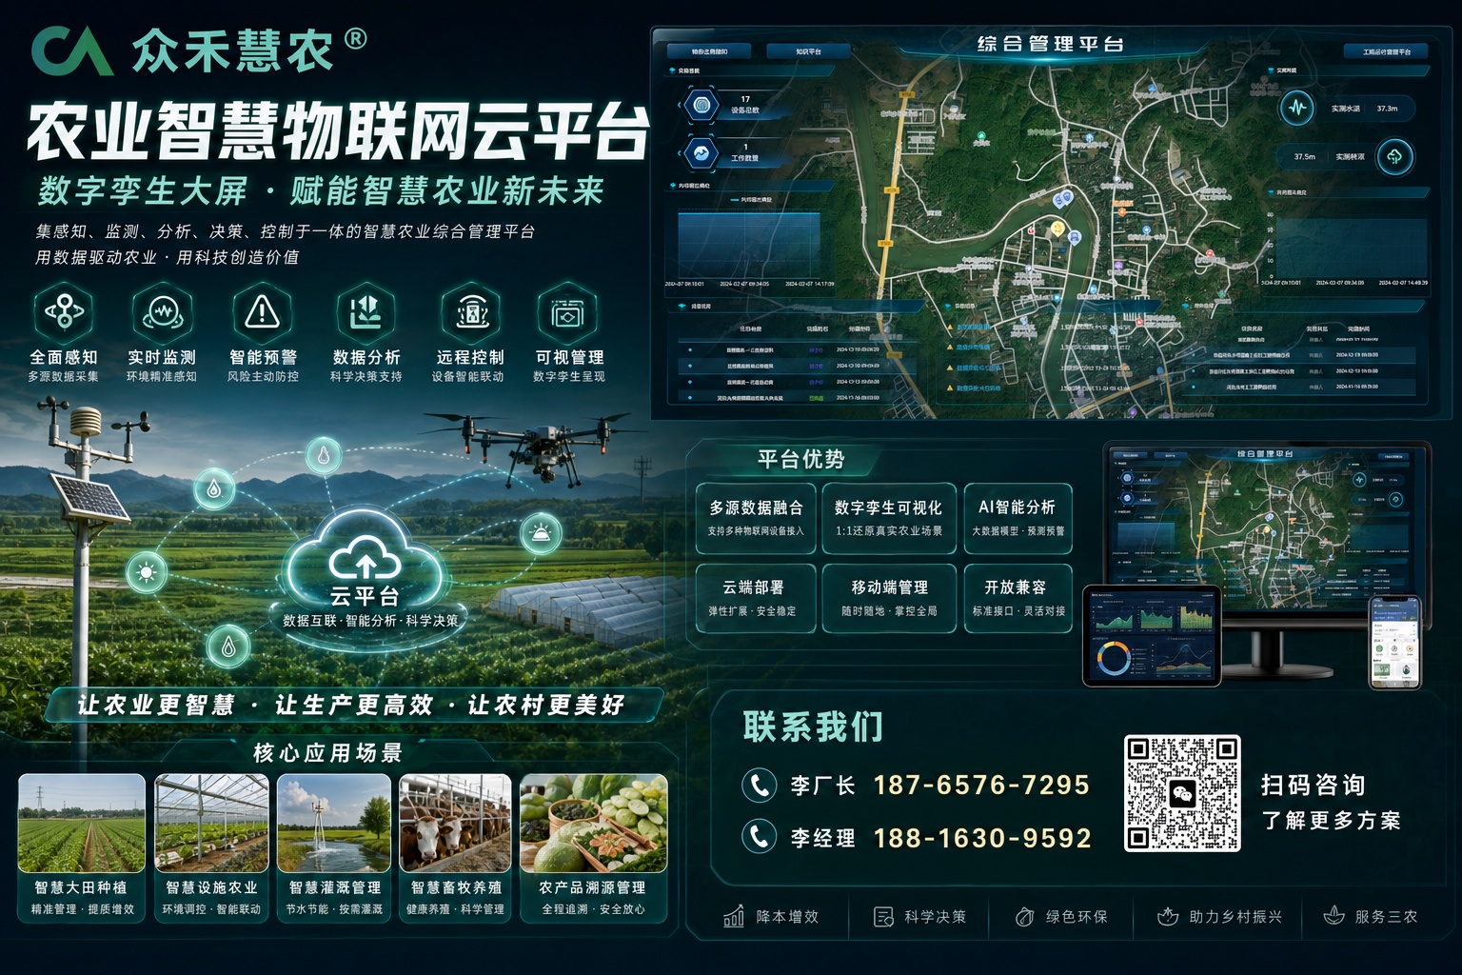Click phone number 187-6576-7295
Screen dimensions: 1462x975
click(x=981, y=786)
